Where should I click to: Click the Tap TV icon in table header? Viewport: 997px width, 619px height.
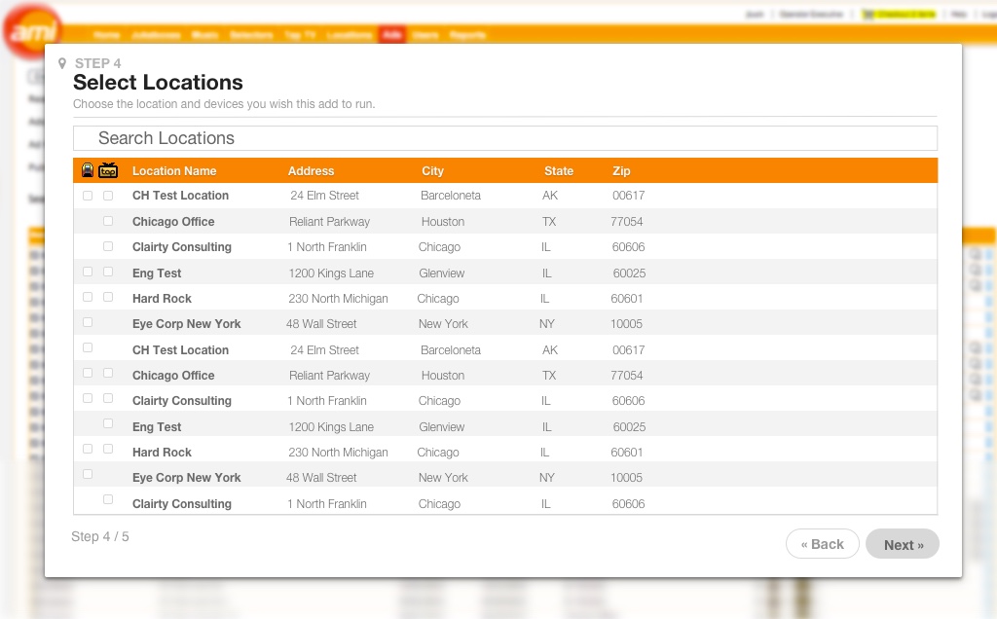pos(108,170)
